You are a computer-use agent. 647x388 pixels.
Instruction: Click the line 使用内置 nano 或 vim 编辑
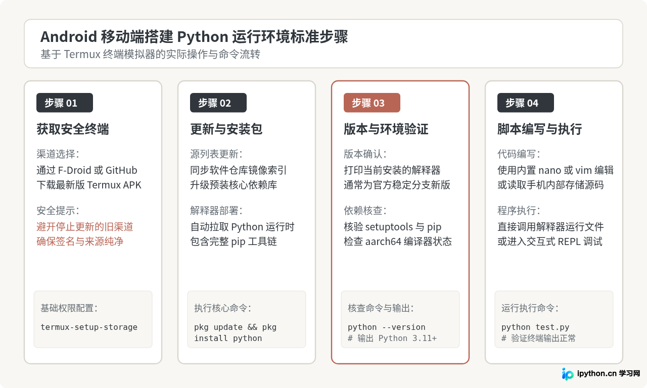pos(556,170)
